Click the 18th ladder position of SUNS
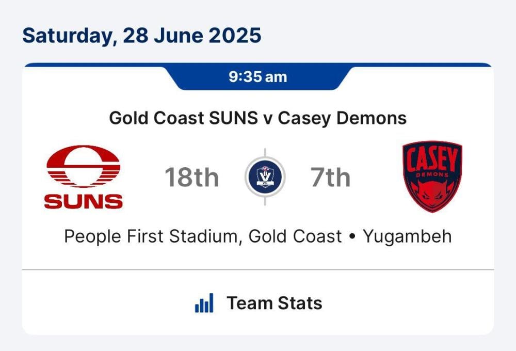This screenshot has height=351, width=516. pos(192,177)
